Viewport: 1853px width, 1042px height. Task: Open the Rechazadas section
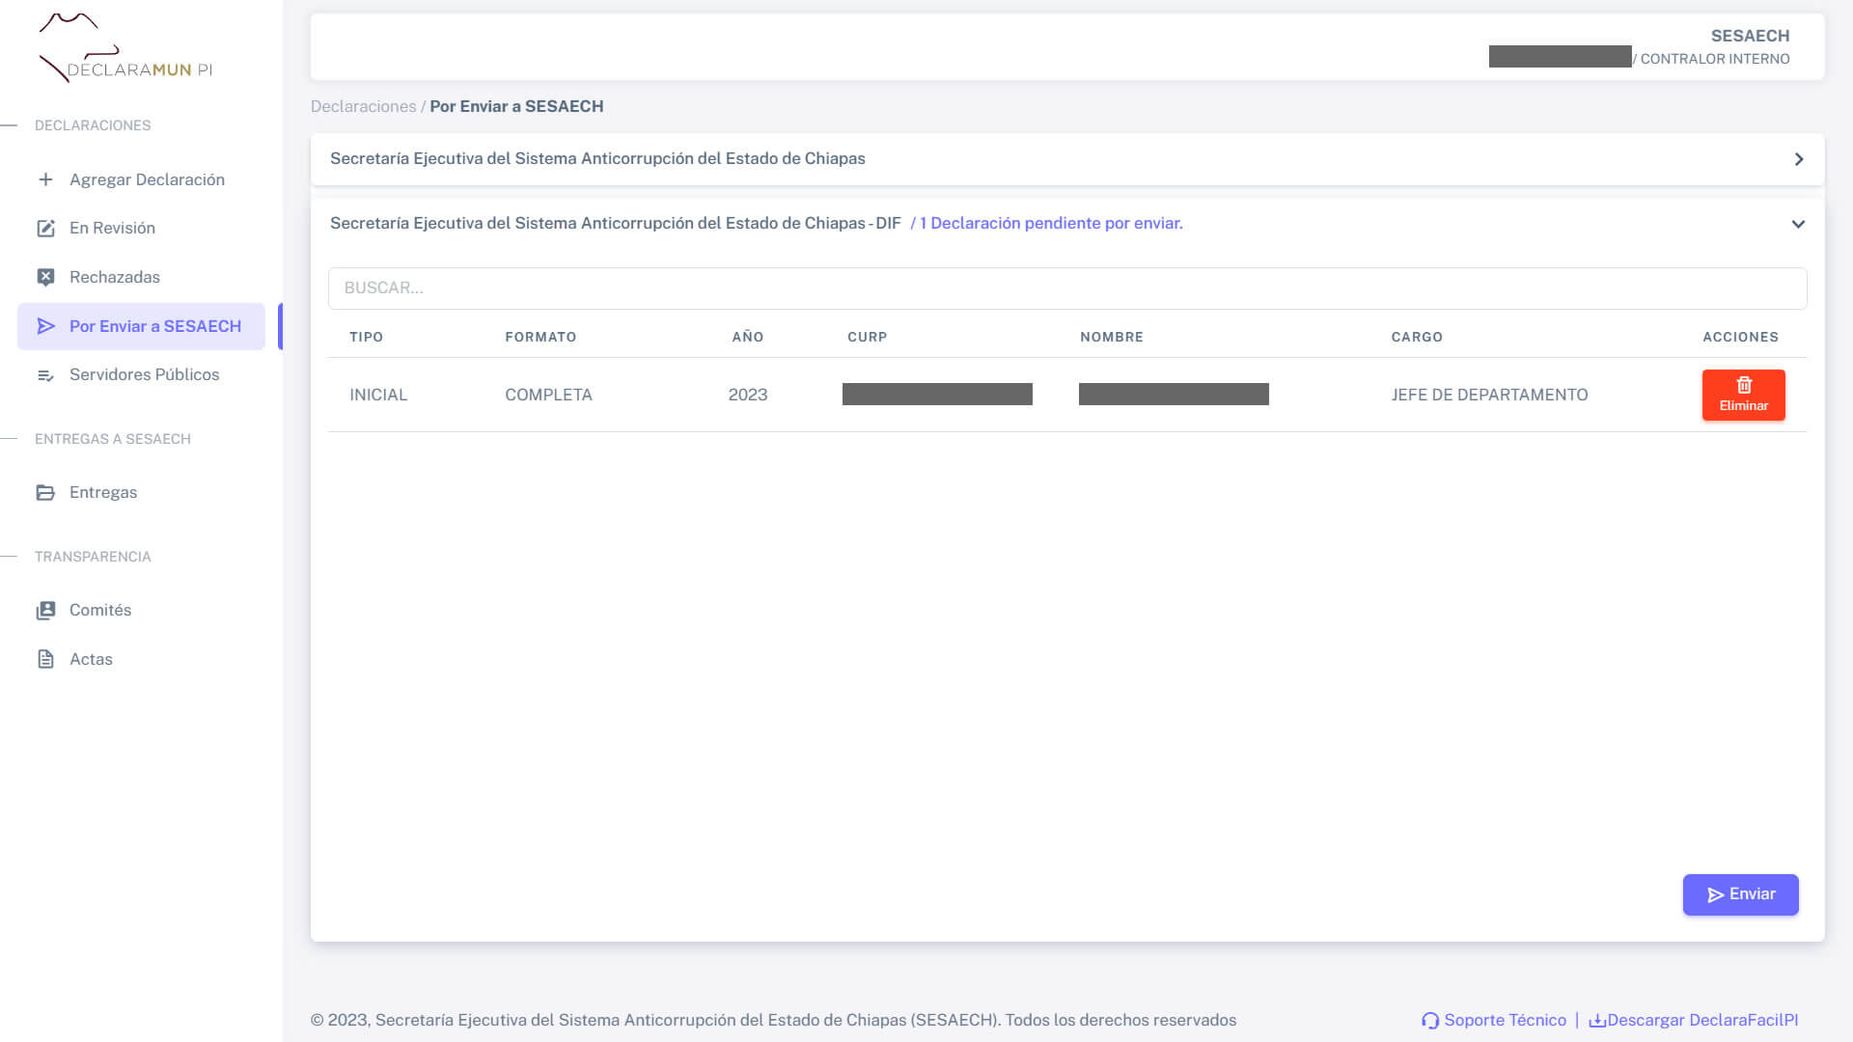click(x=141, y=278)
